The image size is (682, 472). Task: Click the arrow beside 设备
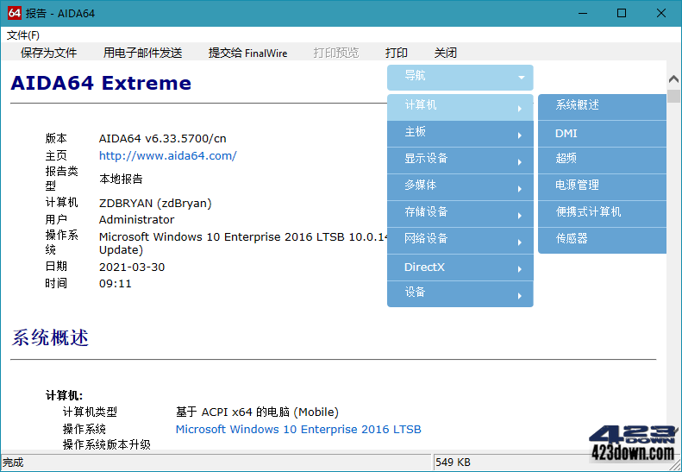pos(520,296)
